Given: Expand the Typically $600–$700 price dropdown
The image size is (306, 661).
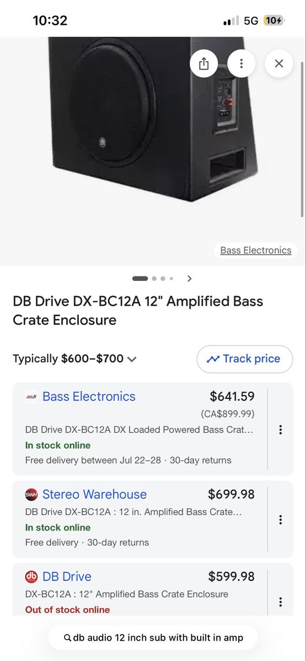Looking at the screenshot, I should pos(132,359).
